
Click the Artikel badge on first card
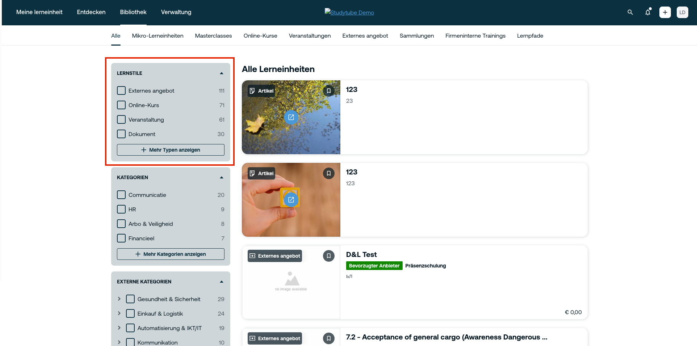[x=261, y=91]
